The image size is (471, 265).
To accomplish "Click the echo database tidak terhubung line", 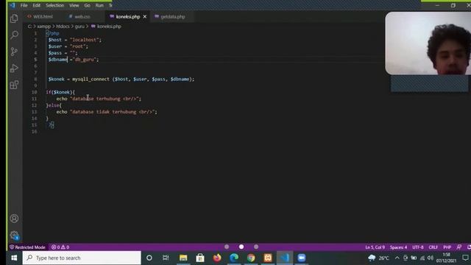I will tap(107, 112).
